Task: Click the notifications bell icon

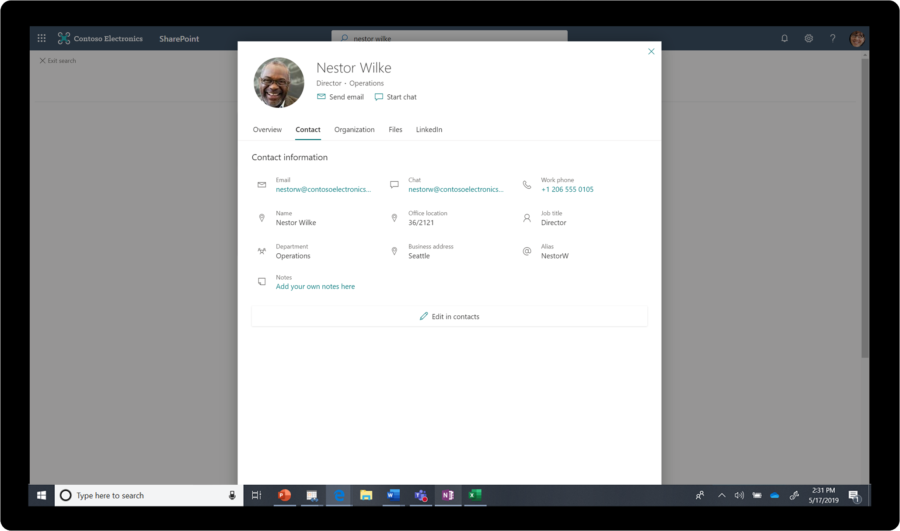Action: point(785,38)
